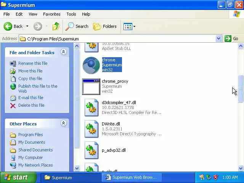Collapse the Other Places panel
Image resolution: width=244 pixels, height=183 pixels.
point(64,123)
